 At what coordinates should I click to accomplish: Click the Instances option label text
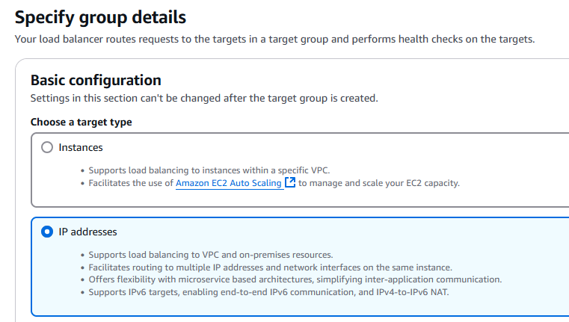81,148
